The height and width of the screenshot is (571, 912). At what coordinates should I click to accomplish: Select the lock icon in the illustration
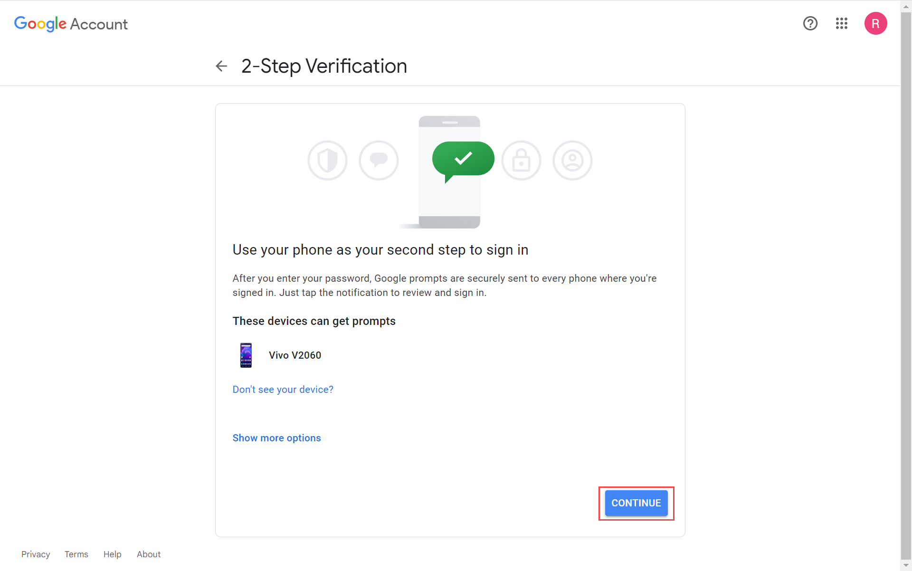521,160
